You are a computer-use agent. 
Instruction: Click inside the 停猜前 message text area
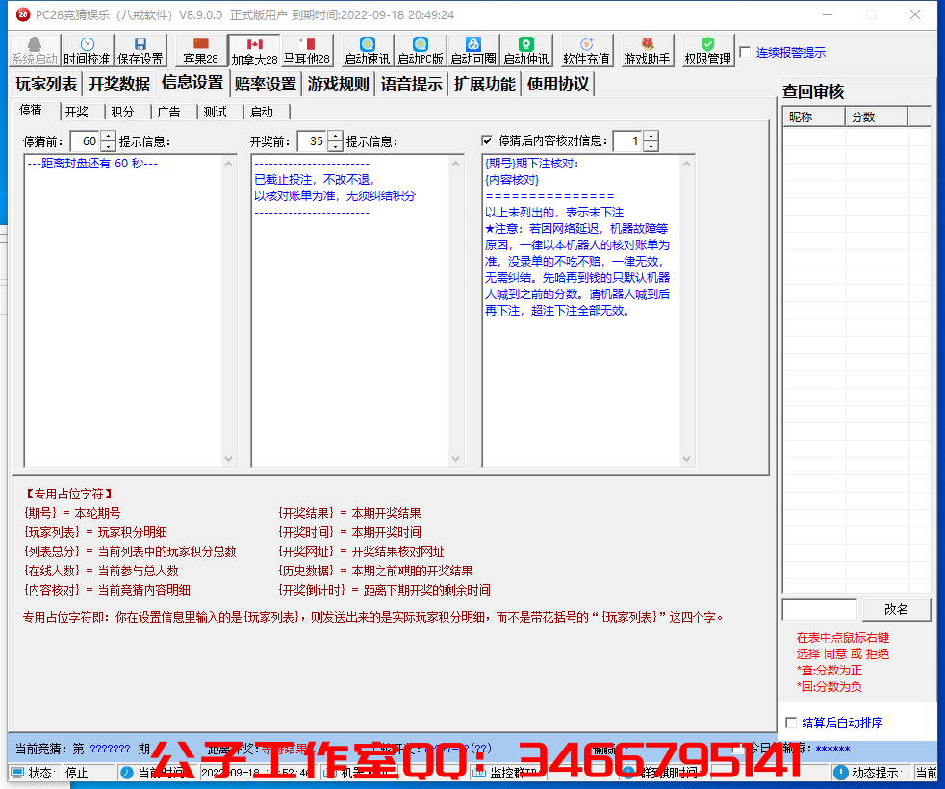coord(123,311)
